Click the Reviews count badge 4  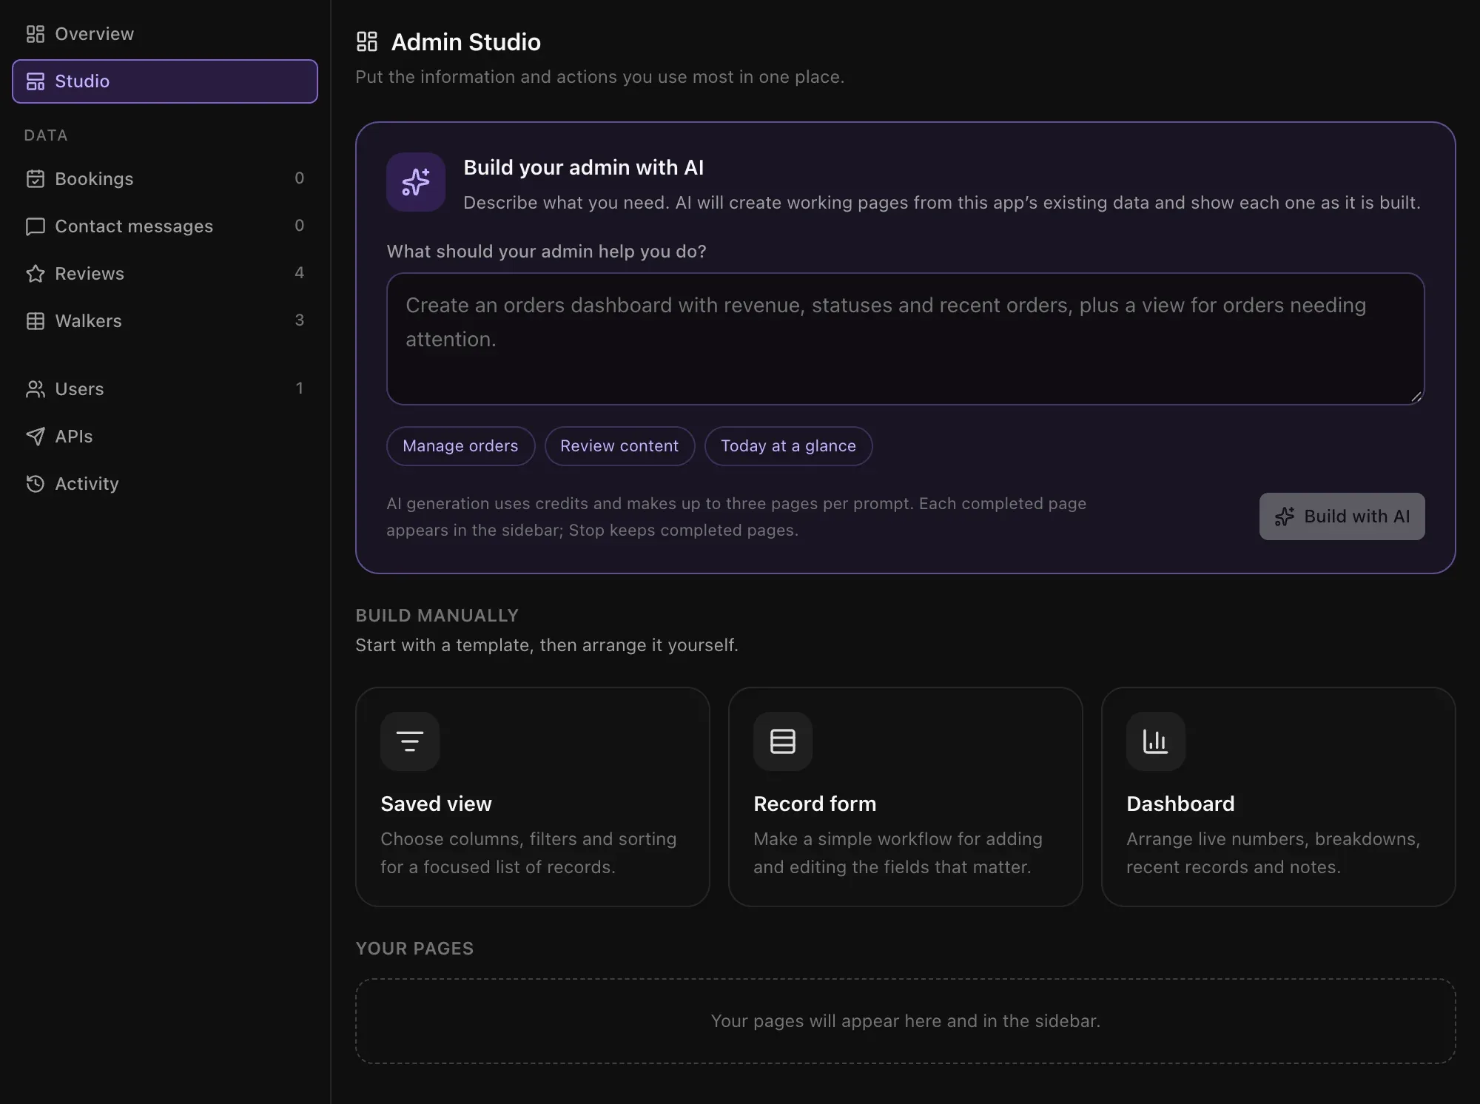coord(299,273)
